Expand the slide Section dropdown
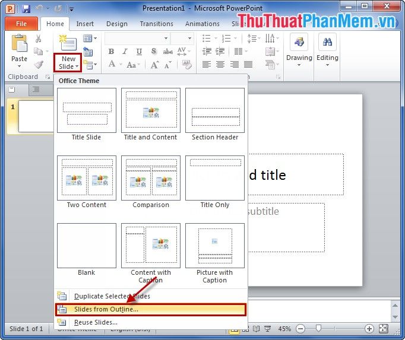The image size is (405, 340). click(x=90, y=65)
